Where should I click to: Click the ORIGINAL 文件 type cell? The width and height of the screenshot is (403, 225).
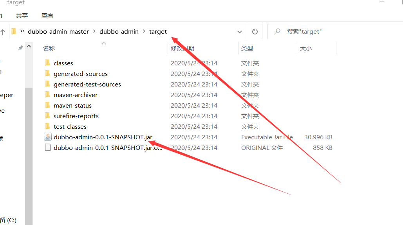click(x=262, y=148)
